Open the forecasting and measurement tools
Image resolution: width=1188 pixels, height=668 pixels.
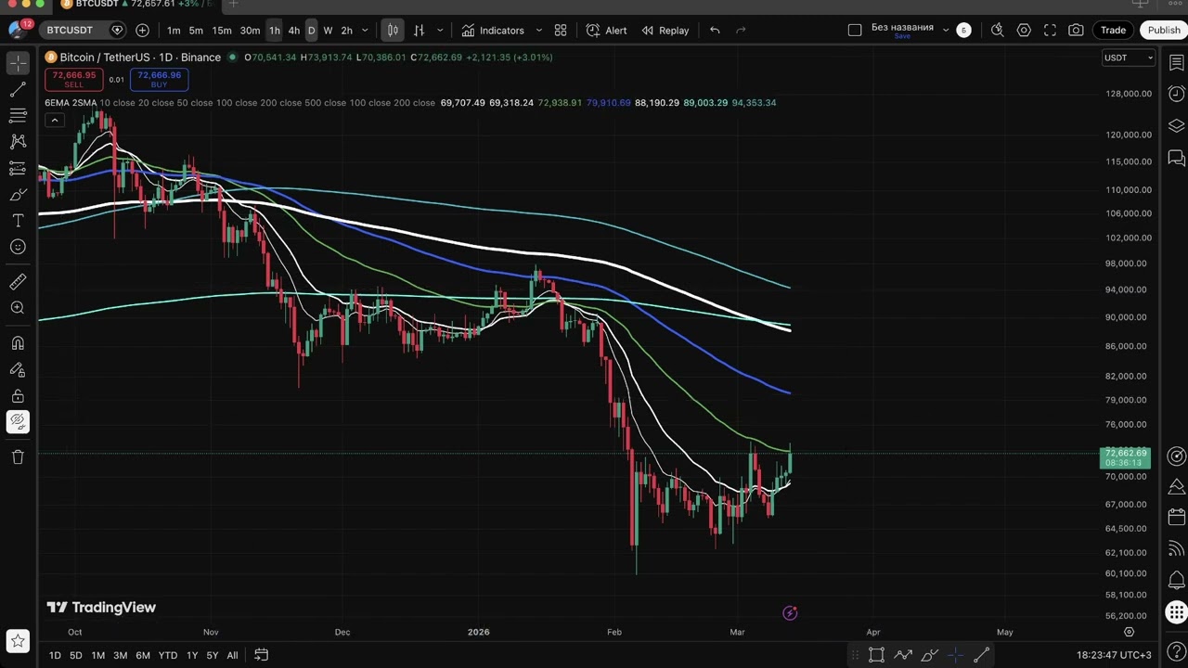click(x=18, y=168)
